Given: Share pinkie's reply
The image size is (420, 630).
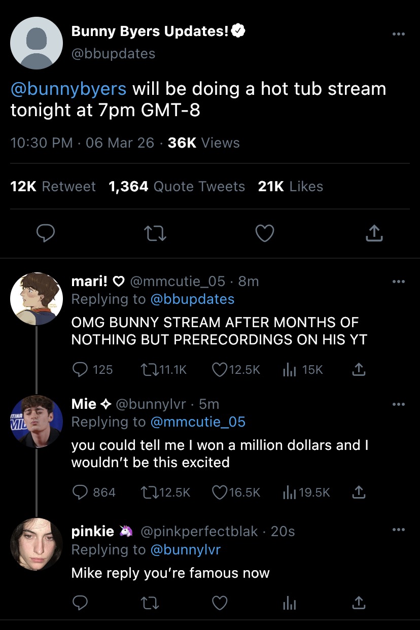Looking at the screenshot, I should pos(359,603).
